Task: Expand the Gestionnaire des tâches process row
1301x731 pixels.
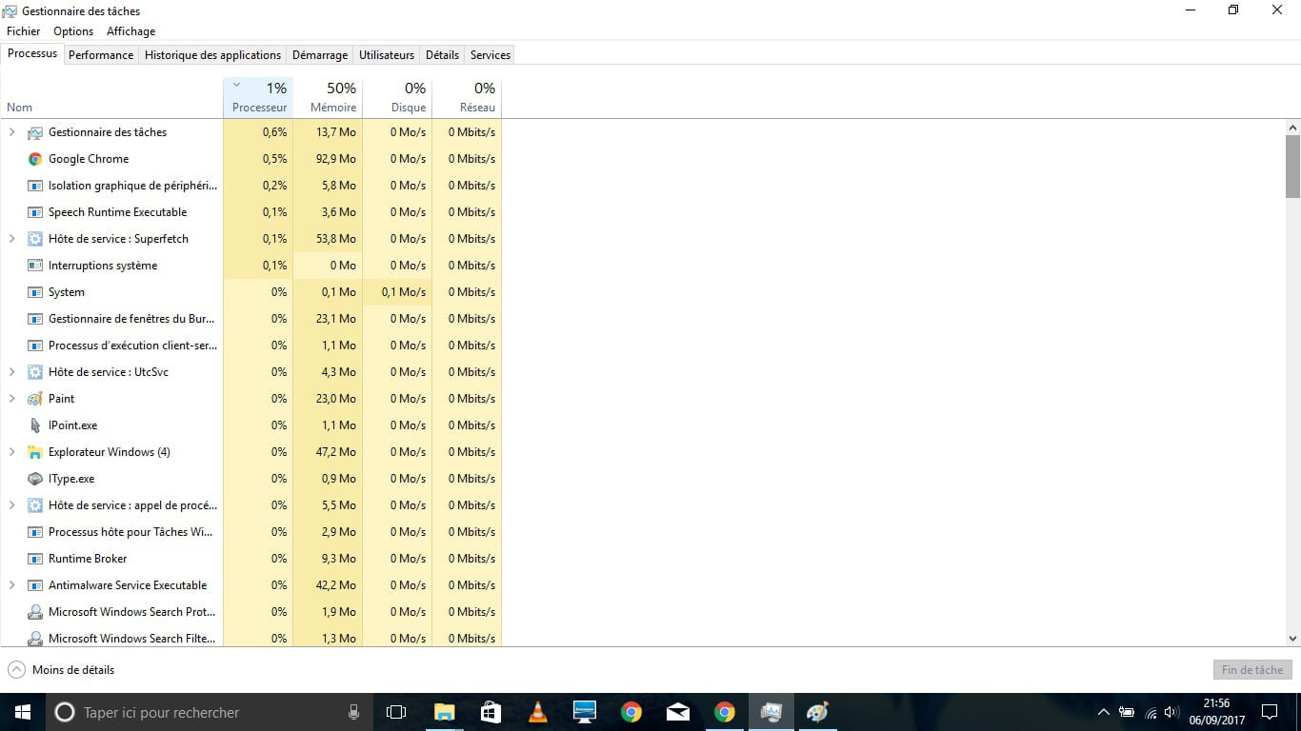Action: point(12,132)
